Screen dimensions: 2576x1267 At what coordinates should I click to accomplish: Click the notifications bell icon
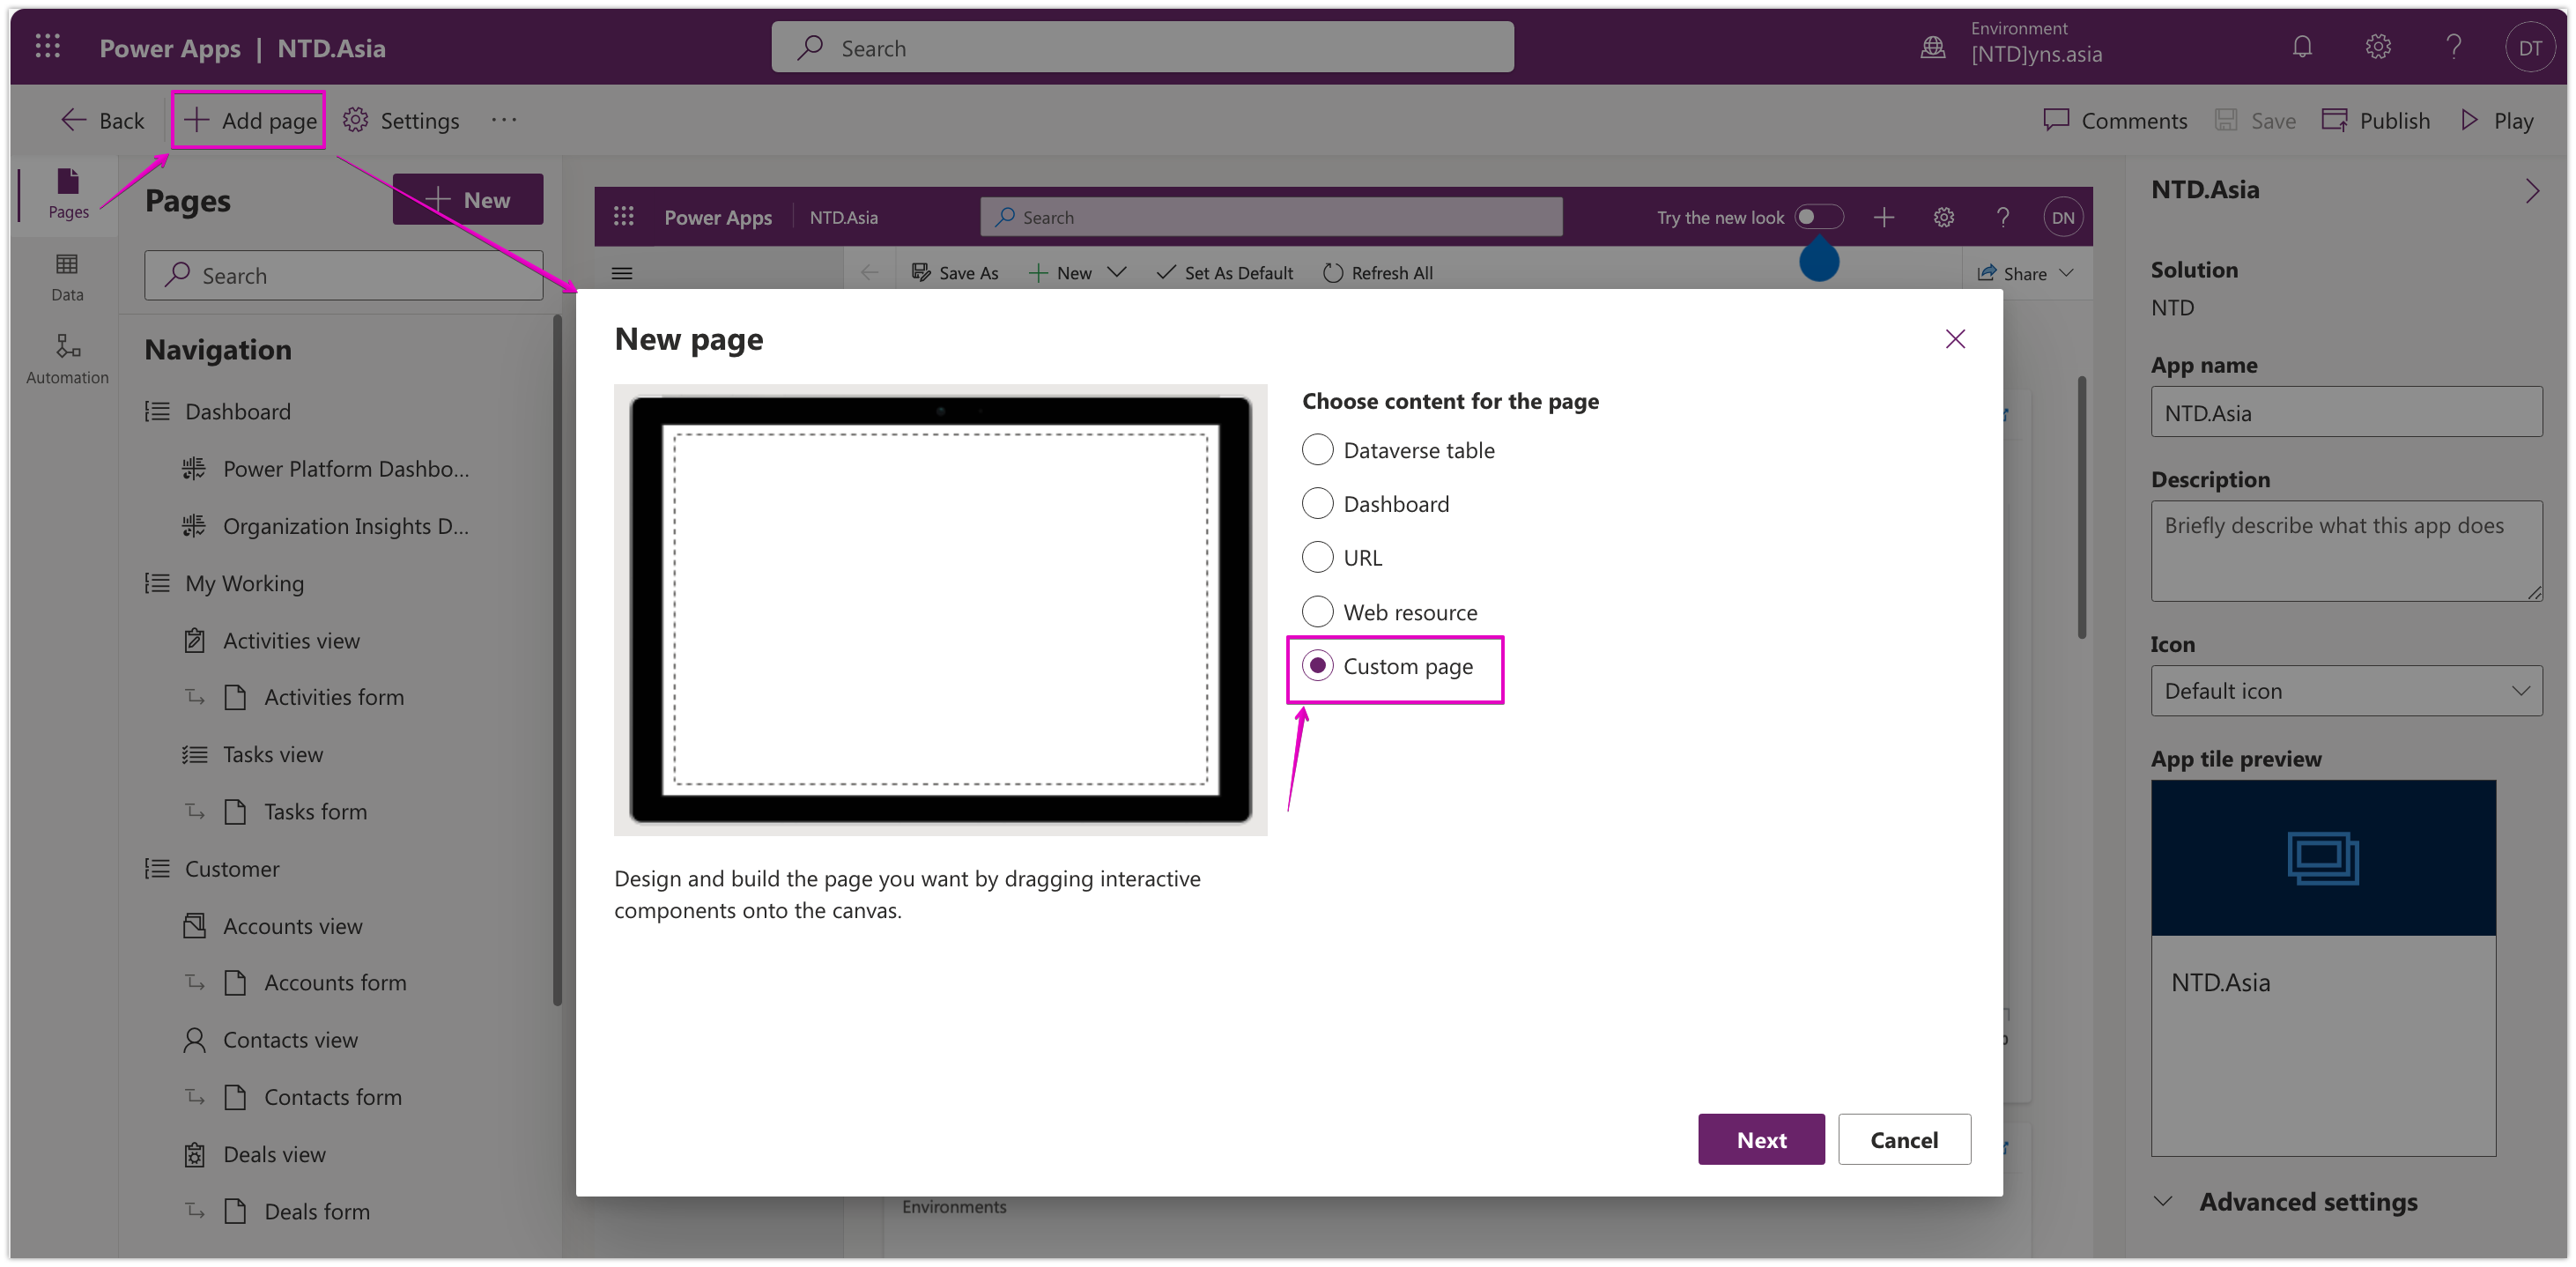(x=2302, y=47)
